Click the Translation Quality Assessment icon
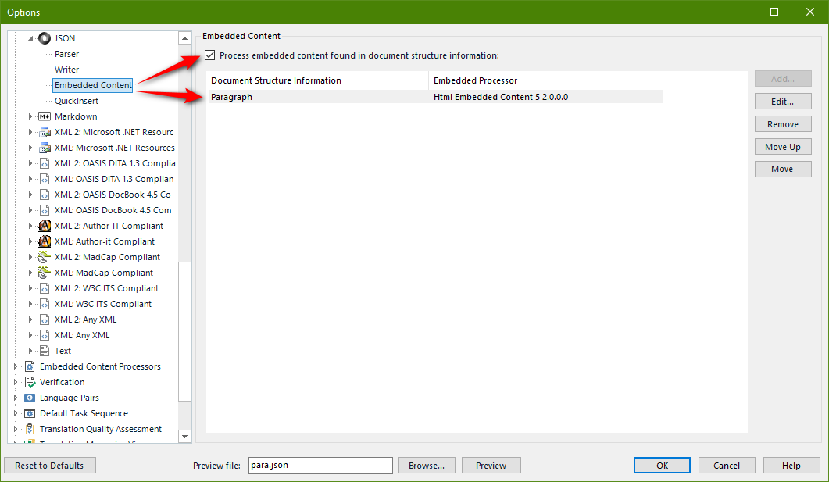This screenshot has height=482, width=829. point(30,429)
